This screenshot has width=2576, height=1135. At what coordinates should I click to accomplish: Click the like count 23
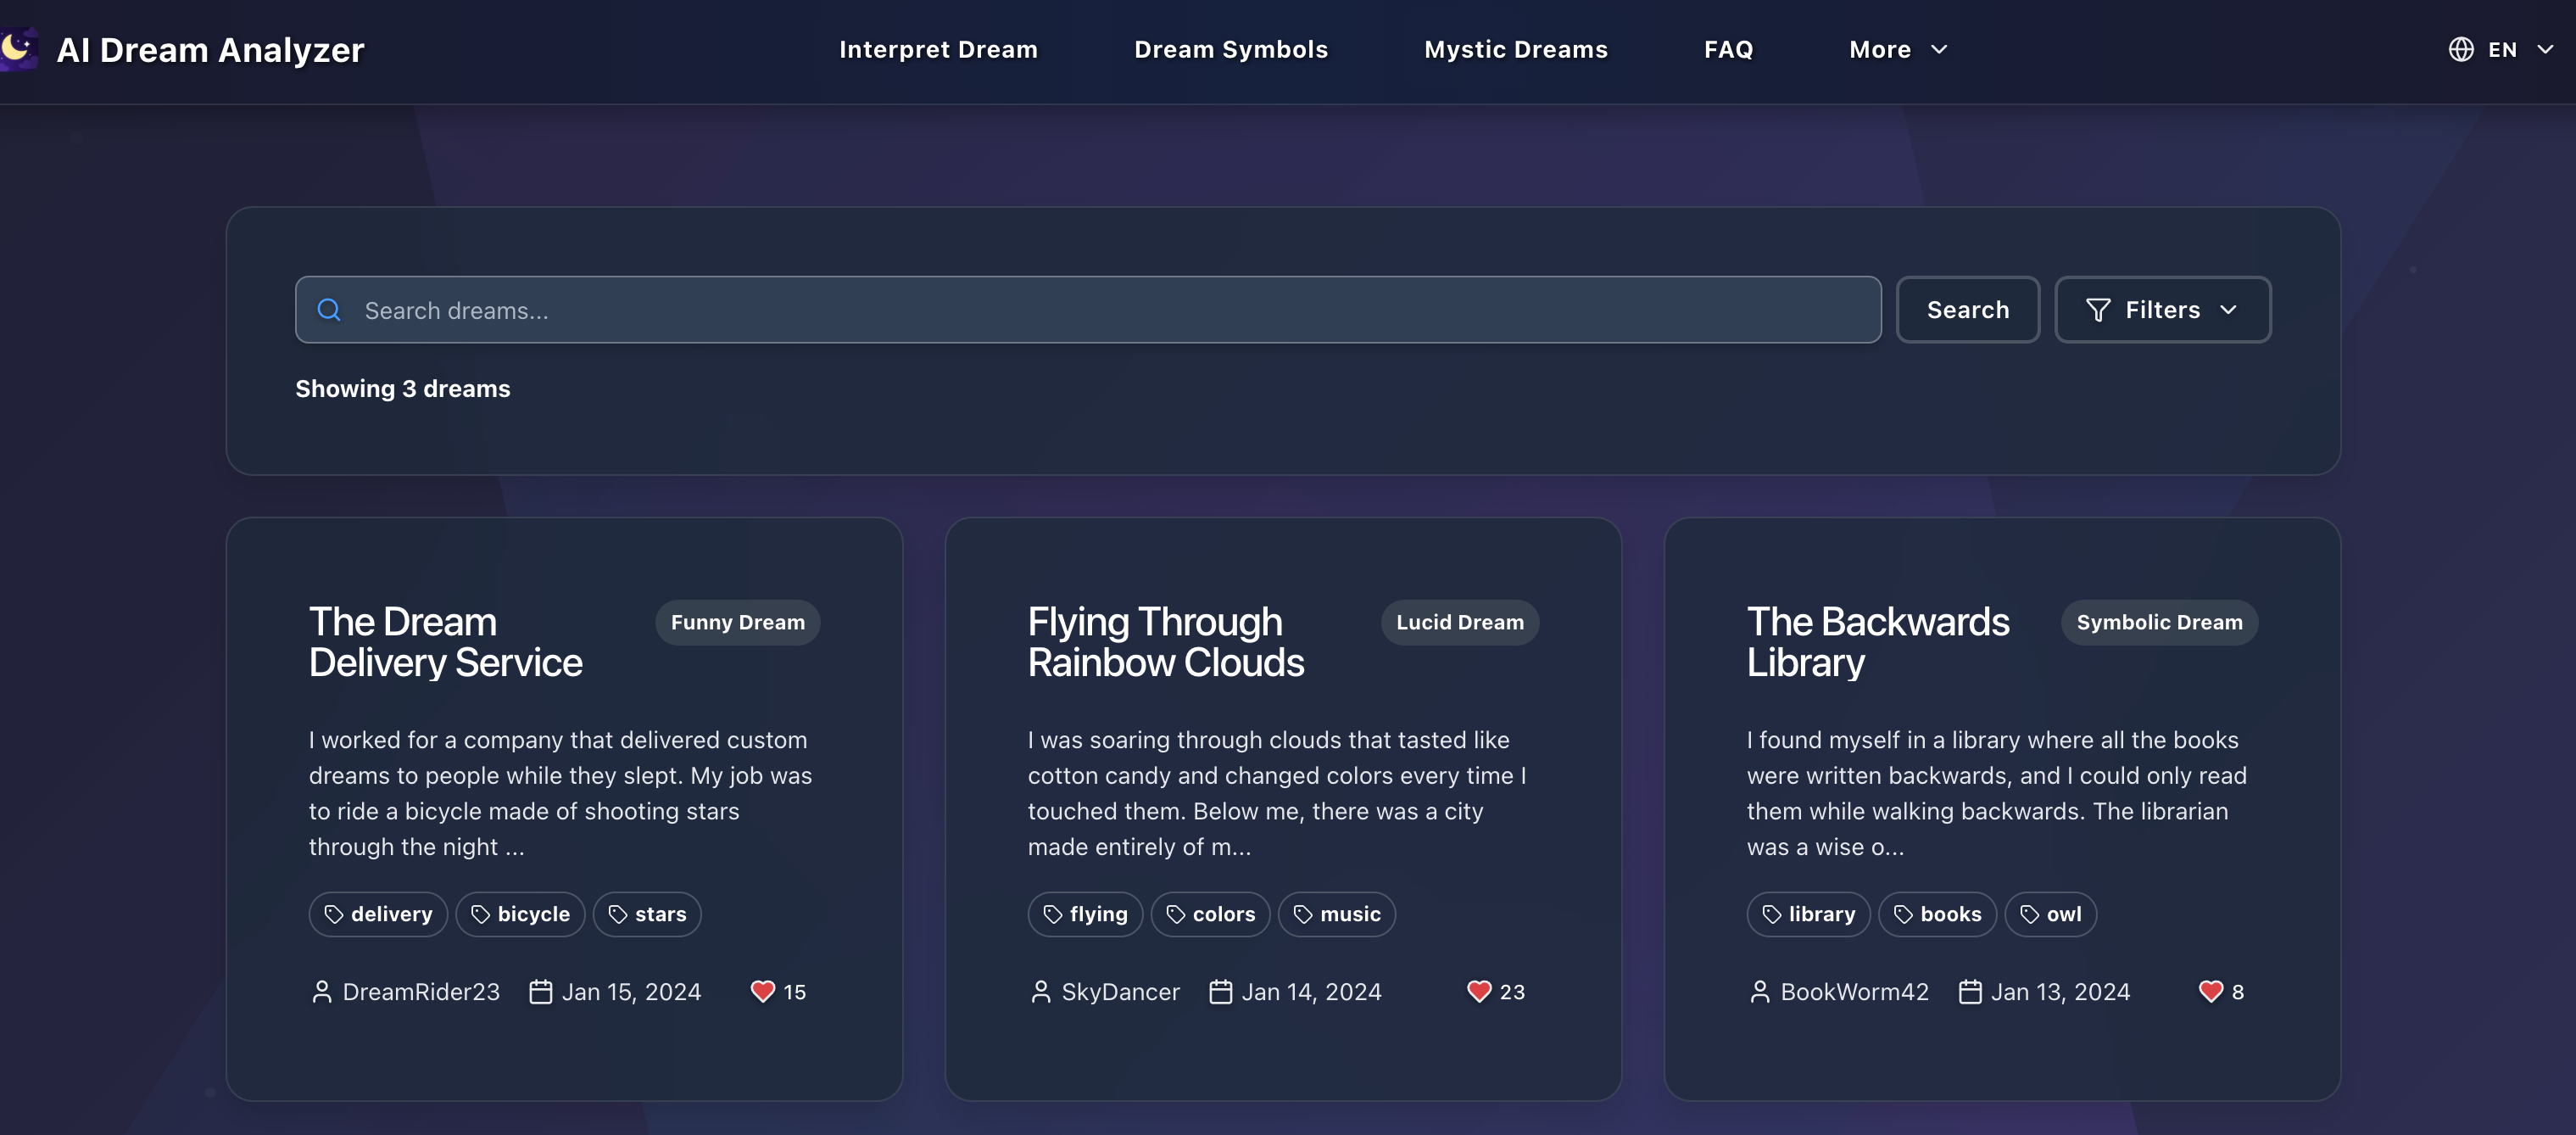click(x=1512, y=992)
